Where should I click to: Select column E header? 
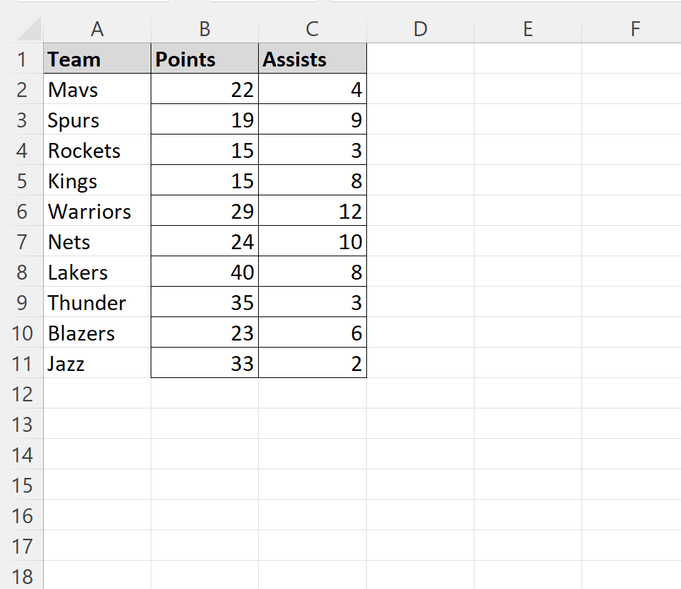[x=528, y=29]
